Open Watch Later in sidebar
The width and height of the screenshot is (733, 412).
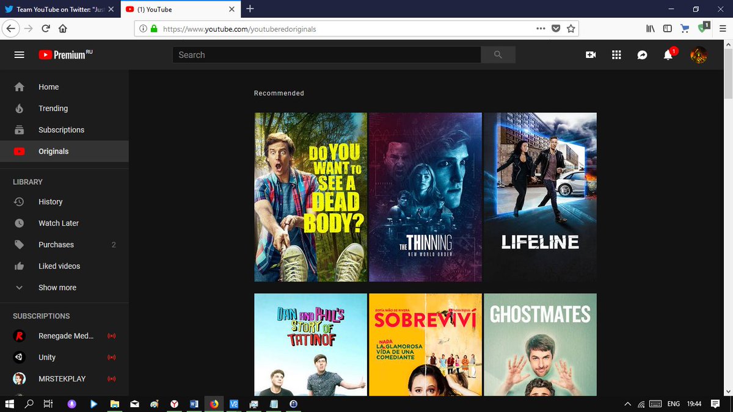[x=64, y=223]
